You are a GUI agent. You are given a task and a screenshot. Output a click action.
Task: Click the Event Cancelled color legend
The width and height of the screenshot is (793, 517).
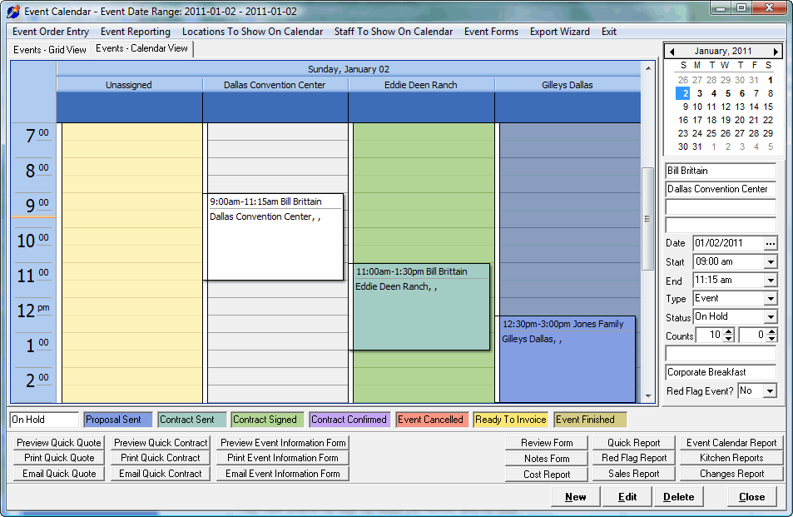[x=432, y=420]
